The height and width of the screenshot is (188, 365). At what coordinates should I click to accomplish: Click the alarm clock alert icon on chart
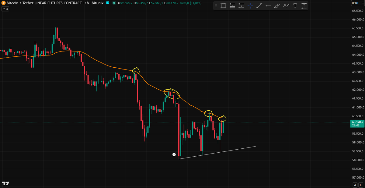[174, 154]
